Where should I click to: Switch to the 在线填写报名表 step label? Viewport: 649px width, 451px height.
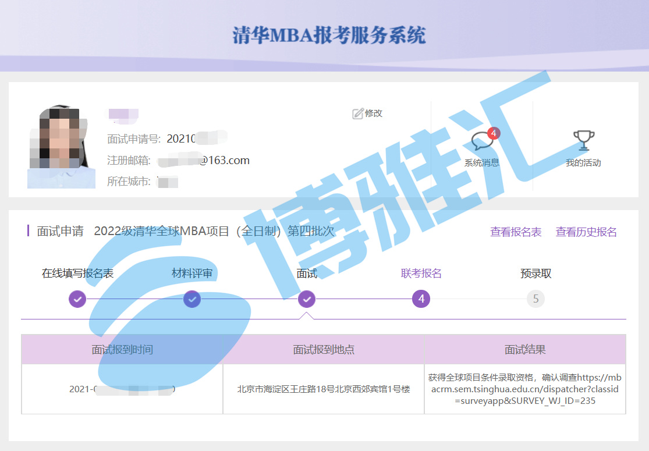click(x=77, y=274)
